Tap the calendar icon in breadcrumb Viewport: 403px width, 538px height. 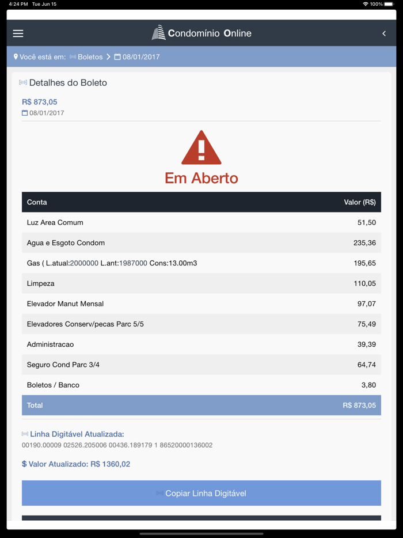[117, 56]
